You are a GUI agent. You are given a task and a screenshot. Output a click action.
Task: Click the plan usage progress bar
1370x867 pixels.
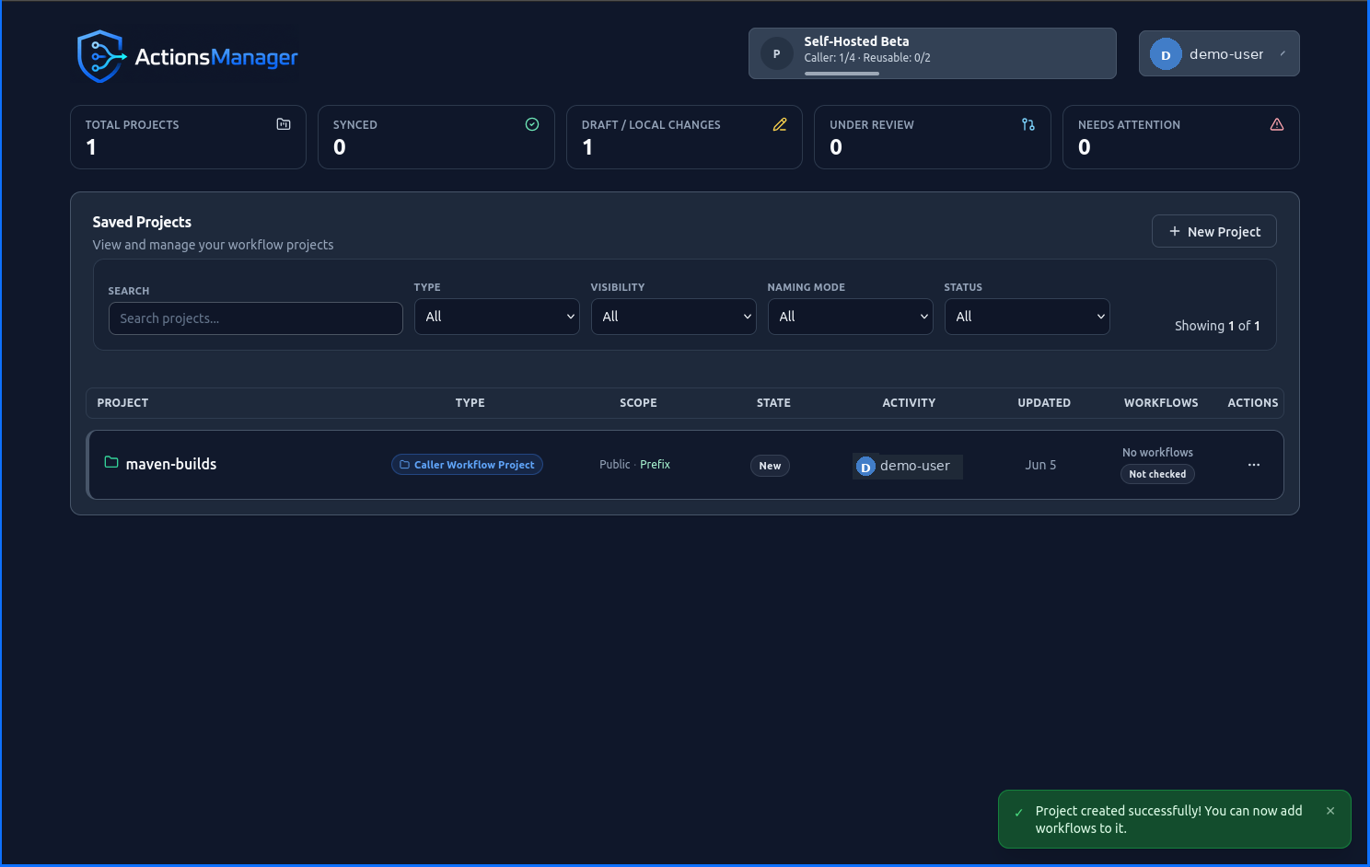[x=842, y=74]
